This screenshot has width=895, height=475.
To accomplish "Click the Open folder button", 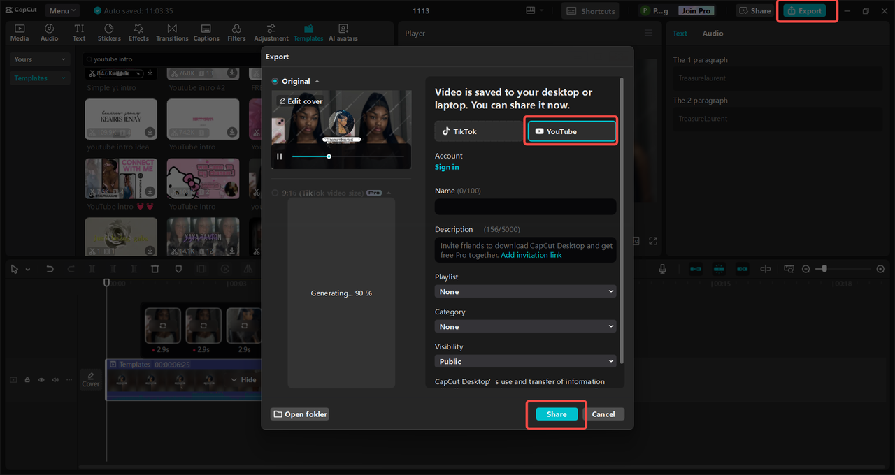I will pos(299,414).
